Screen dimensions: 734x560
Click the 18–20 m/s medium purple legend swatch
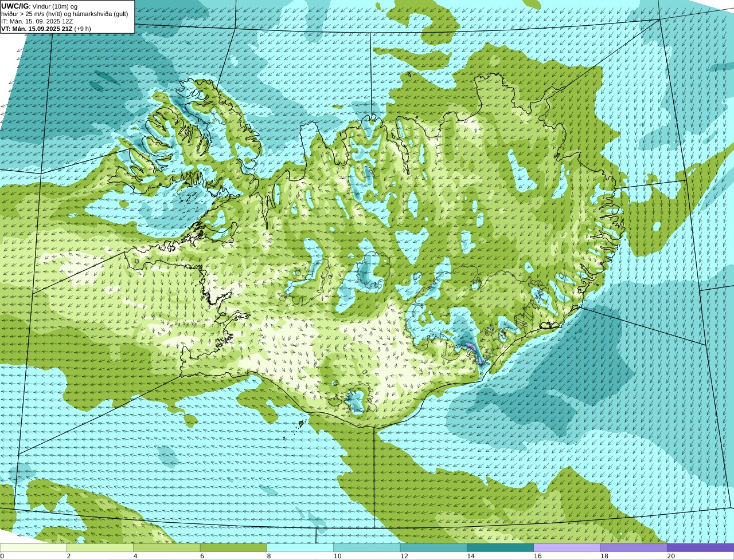click(634, 547)
